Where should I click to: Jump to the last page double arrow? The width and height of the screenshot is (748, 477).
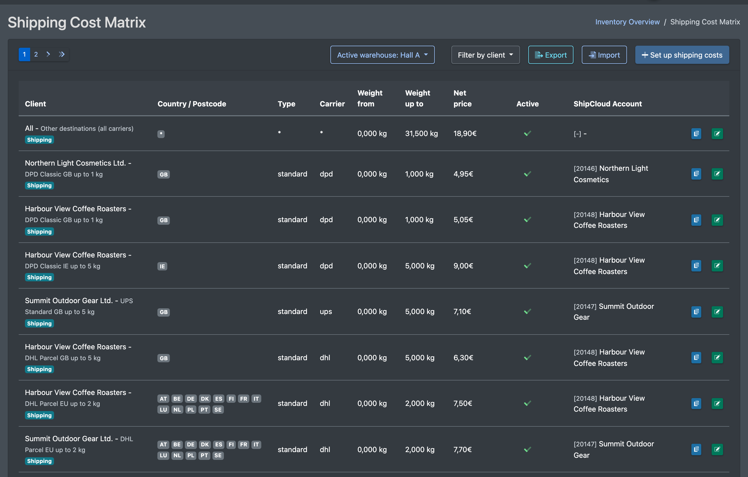point(62,54)
